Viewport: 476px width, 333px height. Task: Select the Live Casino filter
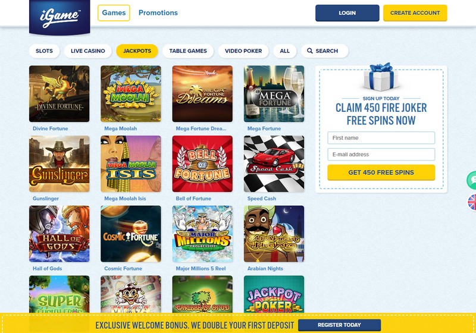coord(87,51)
